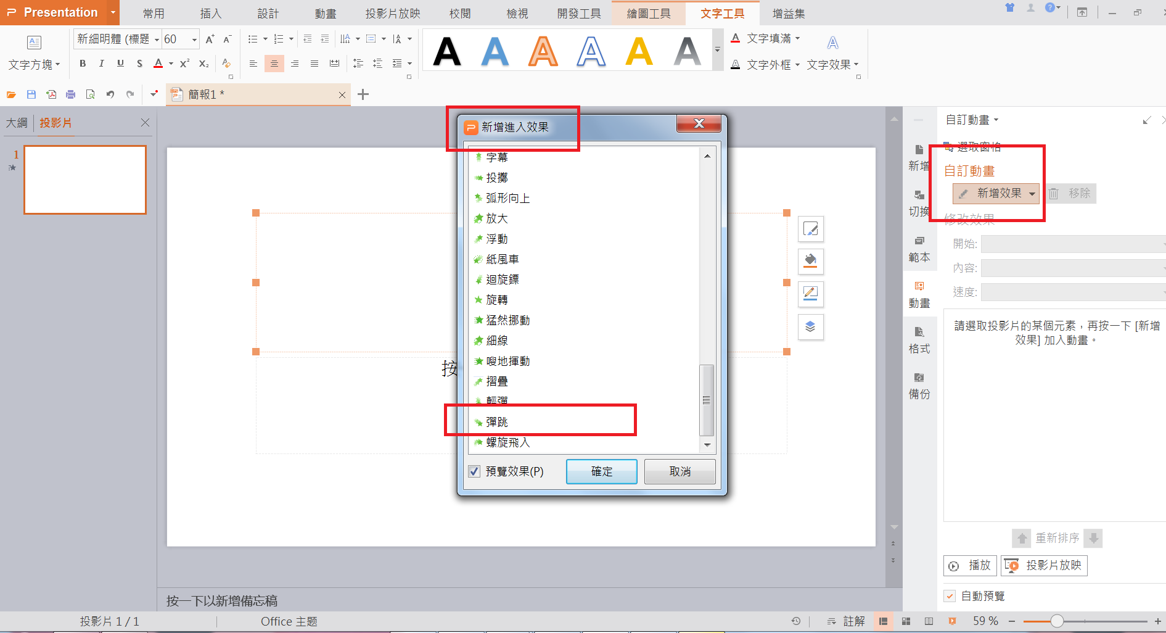Click the 播放 button in animation pane
The height and width of the screenshot is (633, 1166).
coord(971,565)
